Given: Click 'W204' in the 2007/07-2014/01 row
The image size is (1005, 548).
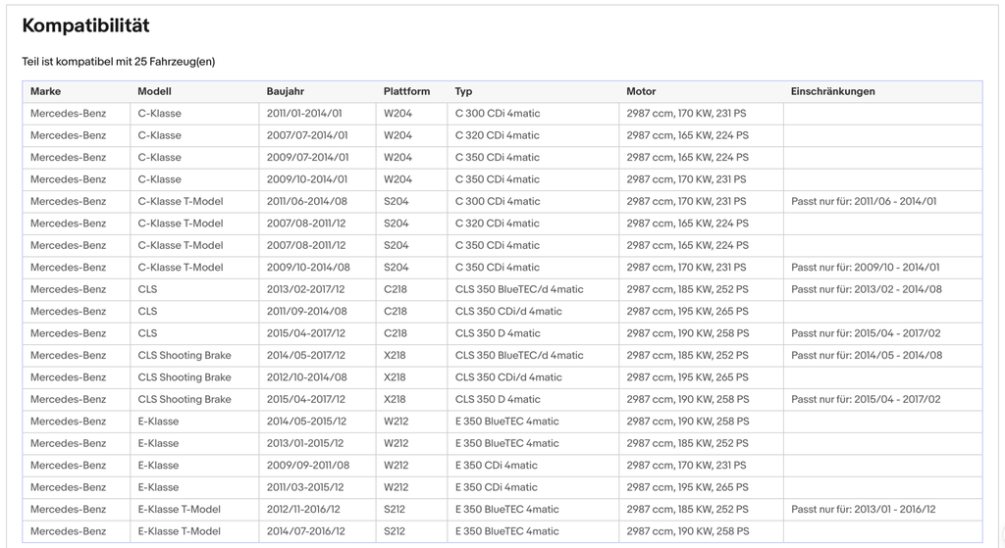Looking at the screenshot, I should point(398,135).
